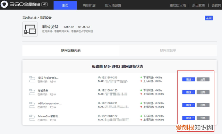Open 限速 dropdown for ASRockorporation device
This screenshot has height=134, width=222.
click(x=189, y=105)
